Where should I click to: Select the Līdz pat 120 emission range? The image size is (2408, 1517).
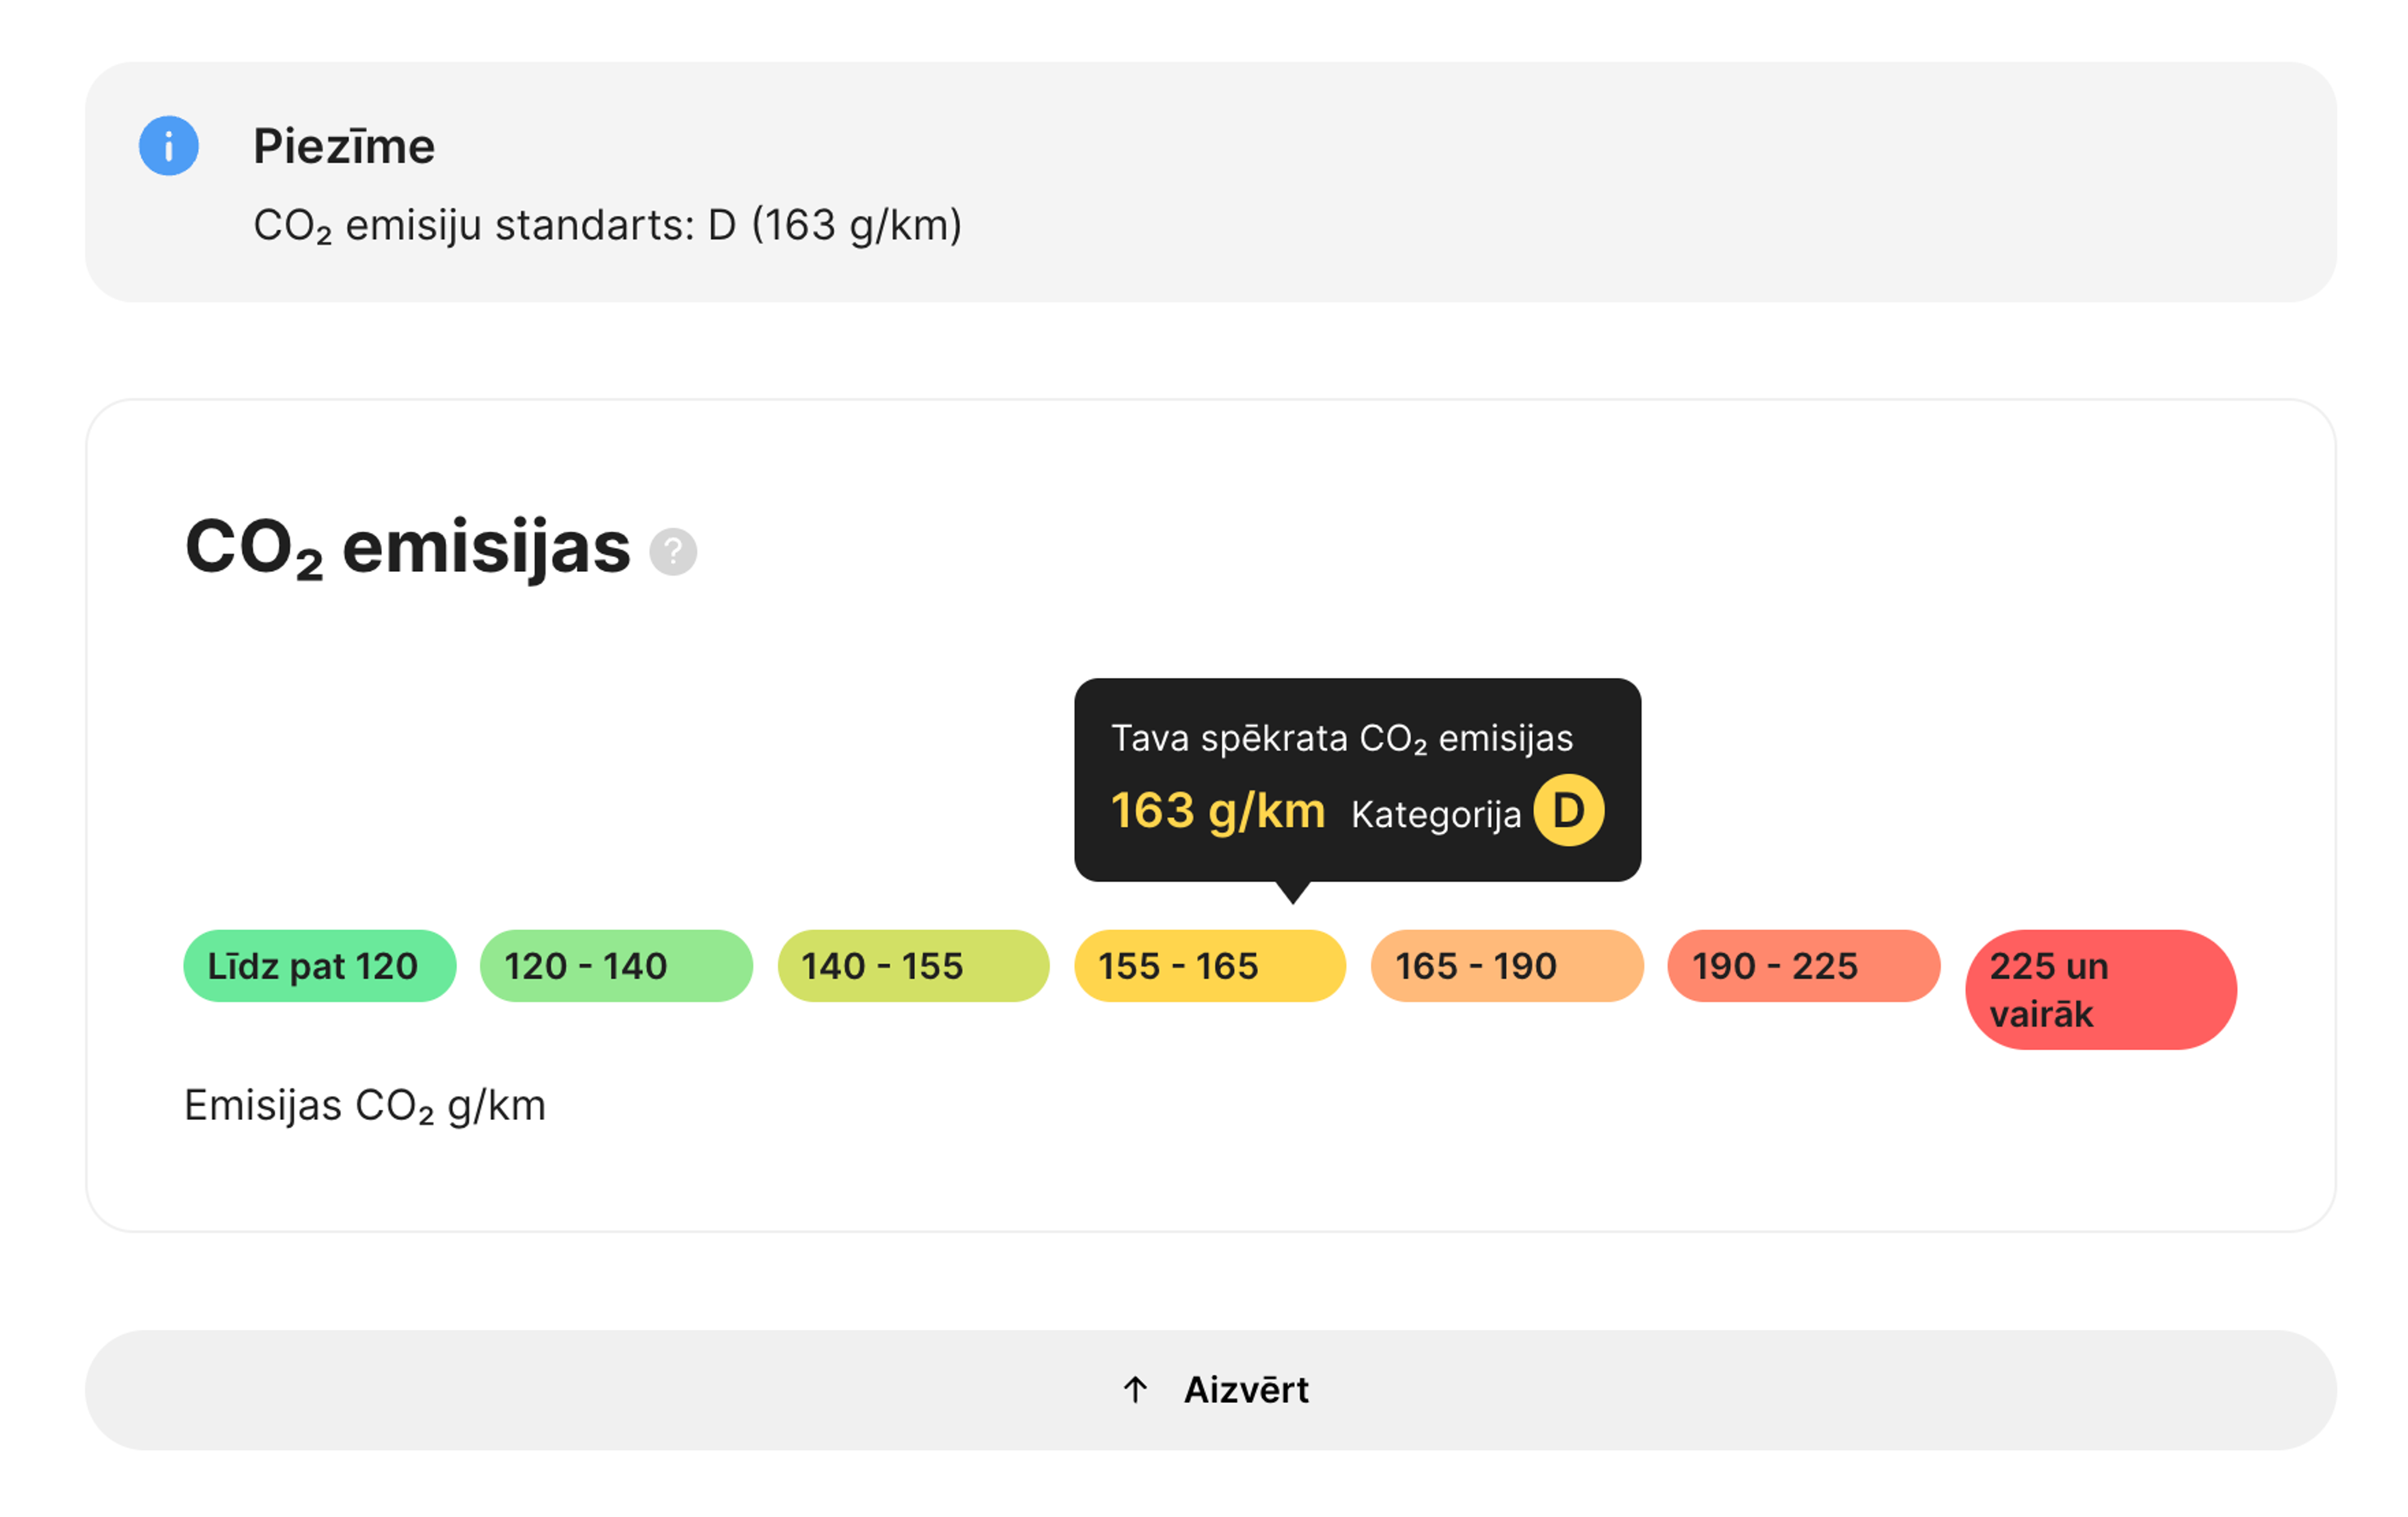click(x=319, y=965)
